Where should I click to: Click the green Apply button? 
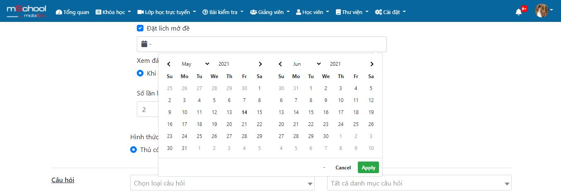368,167
